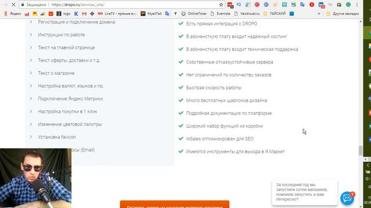The width and height of the screenshot is (371, 208).
Task: Open the Google Translate bookmark icon
Action: point(168,14)
